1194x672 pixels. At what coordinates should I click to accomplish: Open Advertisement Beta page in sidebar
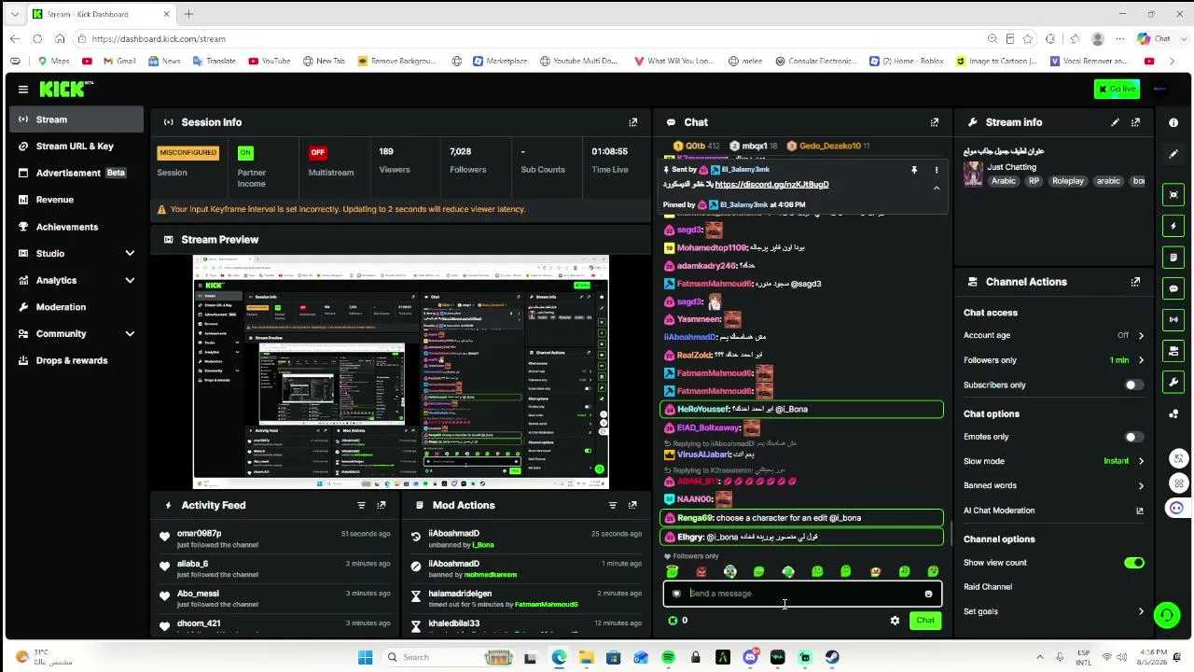tap(76, 173)
